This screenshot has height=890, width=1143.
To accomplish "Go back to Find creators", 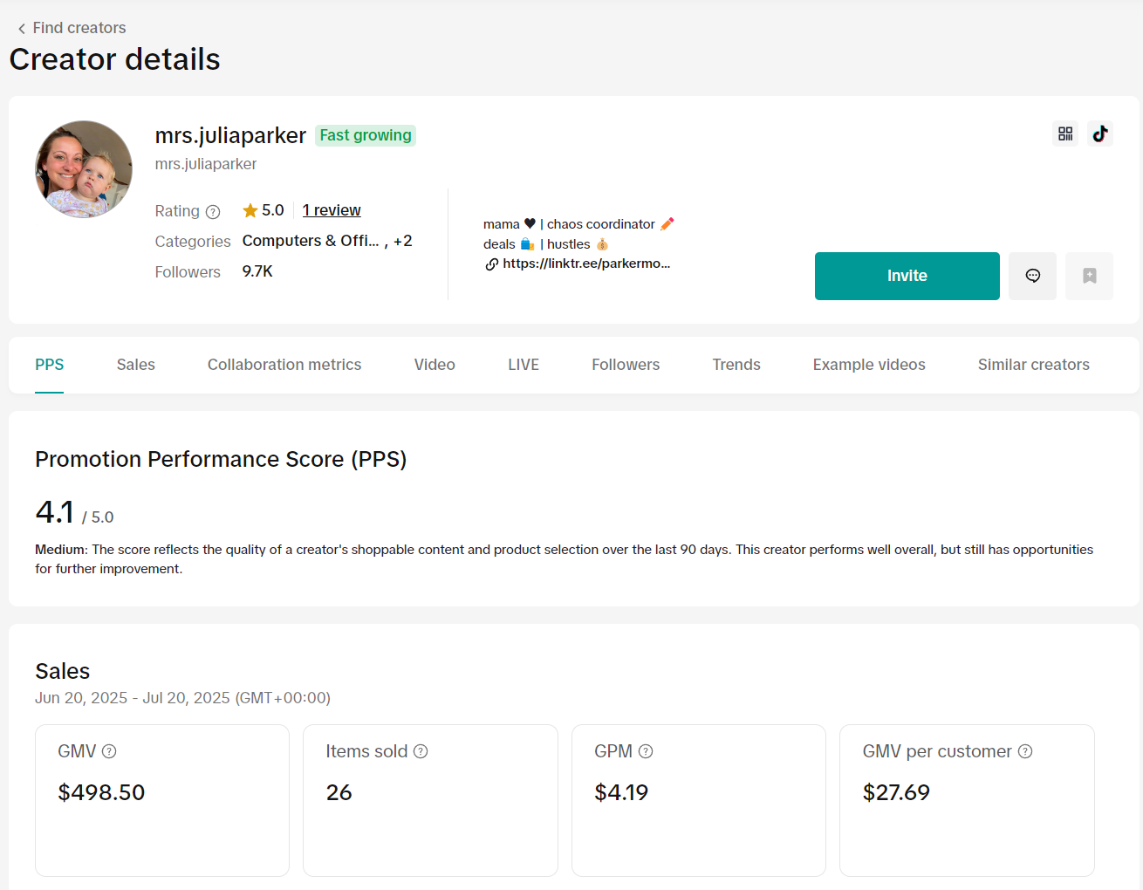I will click(72, 28).
